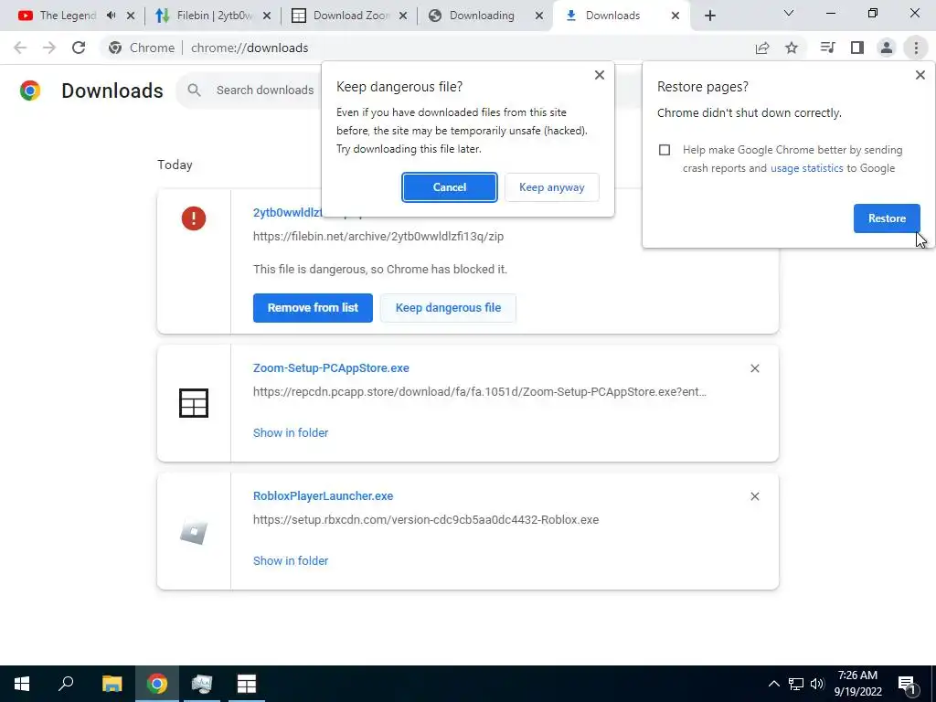
Task: Go back to previous page
Action: [20, 48]
